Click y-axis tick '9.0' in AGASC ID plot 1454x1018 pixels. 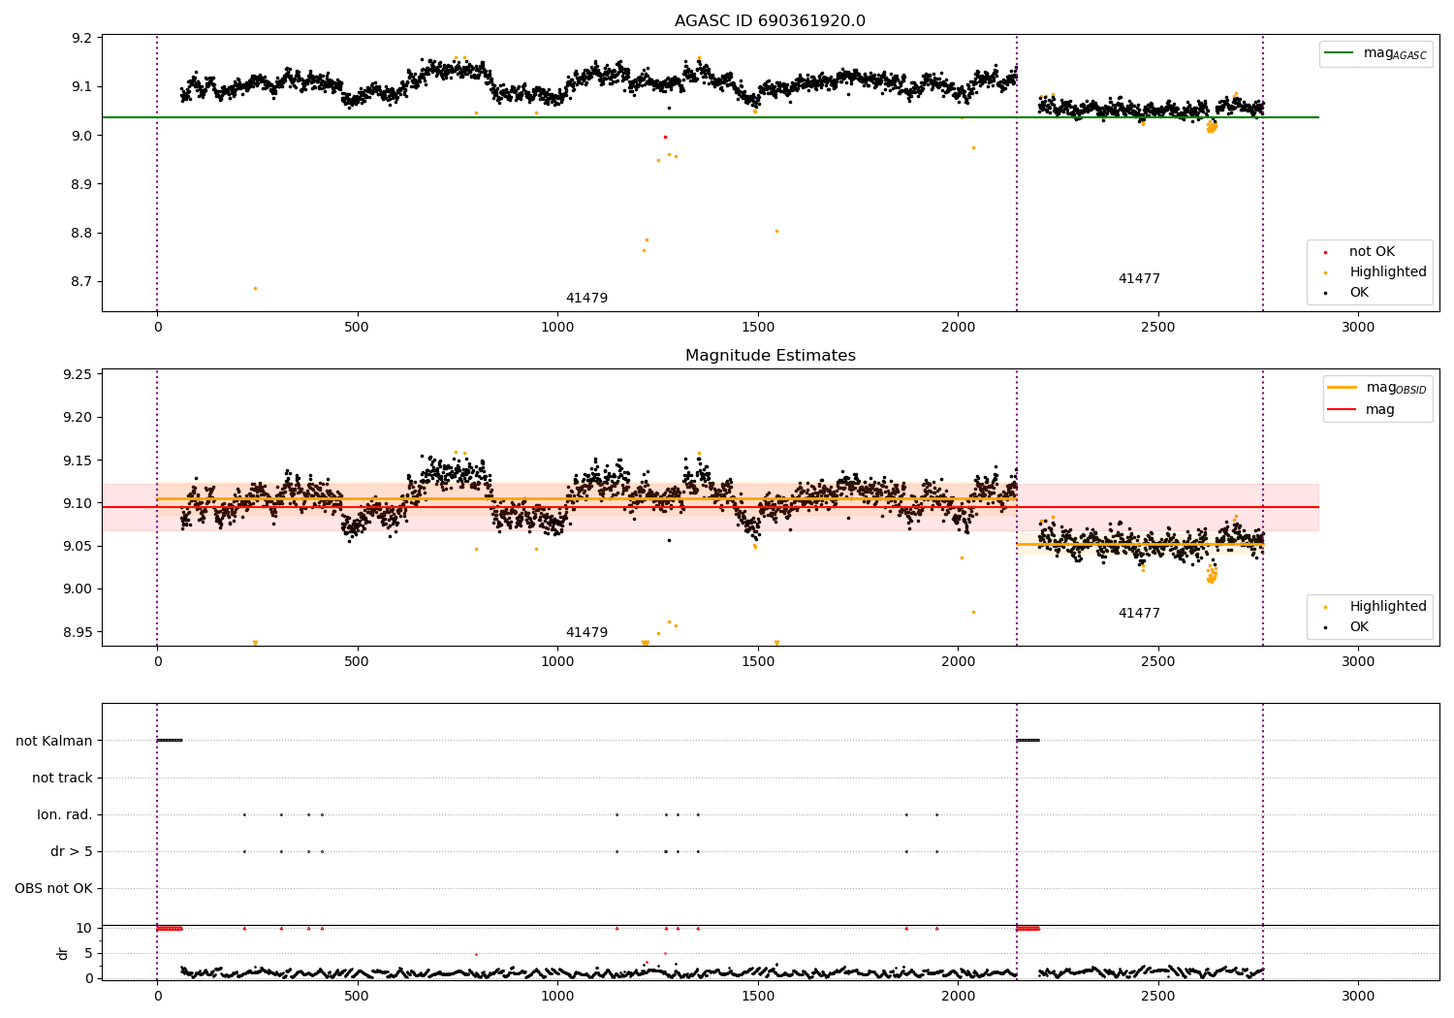pos(81,136)
